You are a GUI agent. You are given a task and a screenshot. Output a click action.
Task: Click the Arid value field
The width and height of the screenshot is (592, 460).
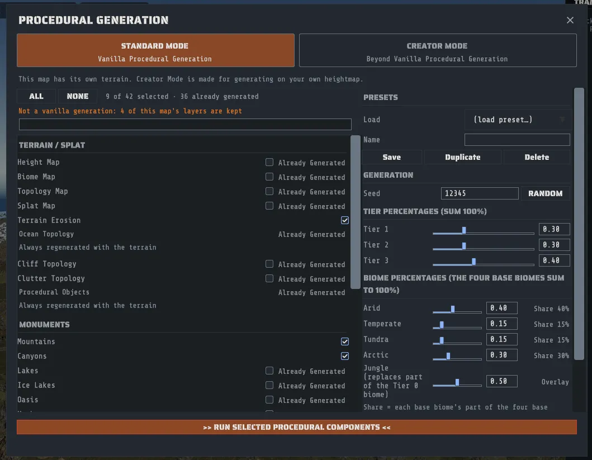[502, 308]
